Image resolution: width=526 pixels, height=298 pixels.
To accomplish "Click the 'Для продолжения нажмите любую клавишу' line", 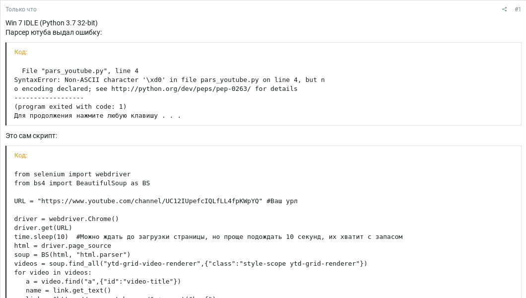I will pos(97,116).
